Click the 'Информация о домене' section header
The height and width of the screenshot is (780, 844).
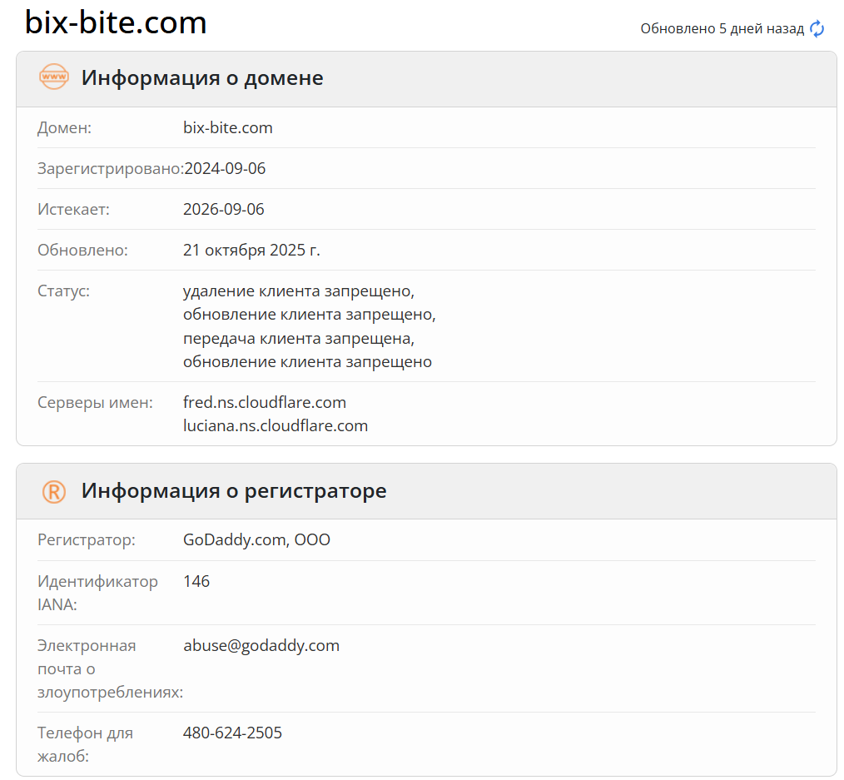click(x=201, y=77)
